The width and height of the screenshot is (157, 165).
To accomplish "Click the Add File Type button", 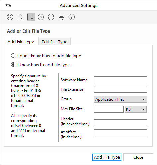I will coord(107,157).
